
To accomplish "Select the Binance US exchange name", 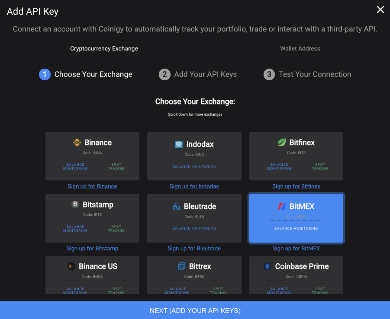I will click(98, 266).
